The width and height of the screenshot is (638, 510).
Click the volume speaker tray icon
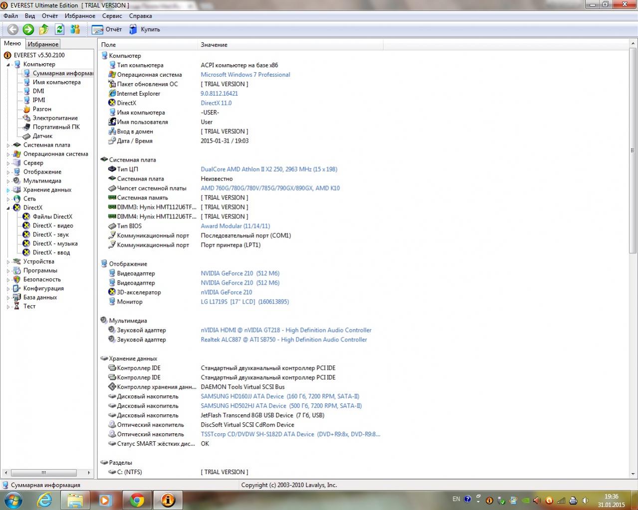[x=586, y=500]
